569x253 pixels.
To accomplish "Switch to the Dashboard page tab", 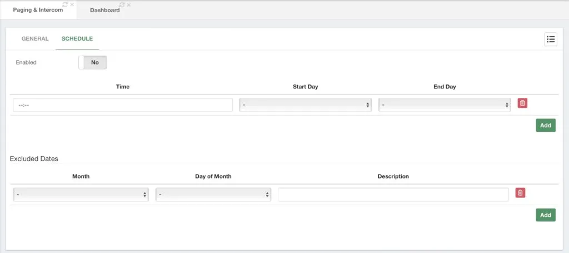I will tap(105, 10).
